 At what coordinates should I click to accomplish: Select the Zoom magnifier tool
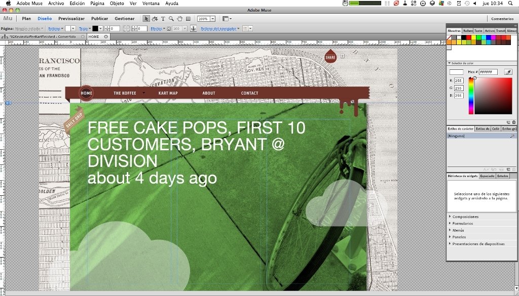pyautogui.click(x=171, y=19)
